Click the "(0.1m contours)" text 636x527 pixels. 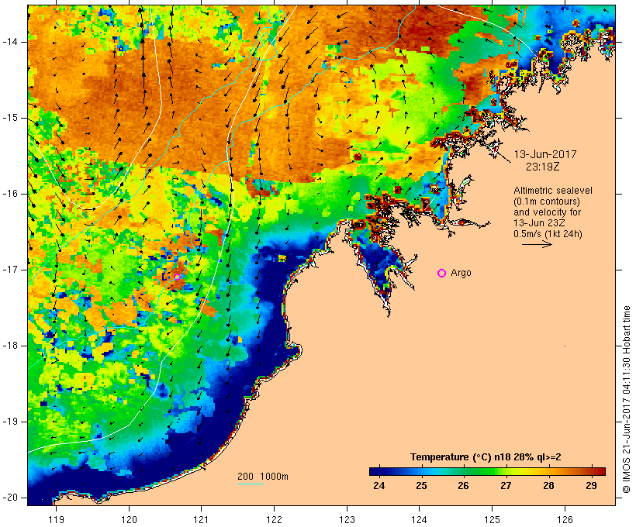547,201
